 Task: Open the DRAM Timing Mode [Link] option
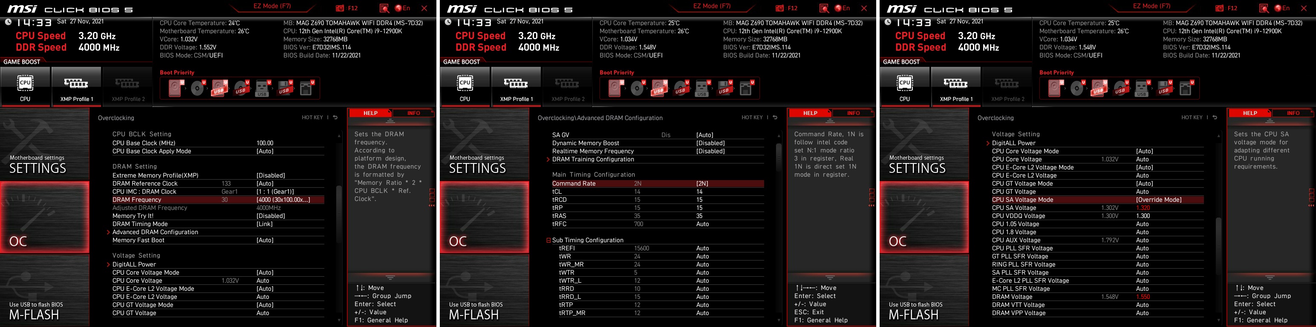click(x=218, y=224)
